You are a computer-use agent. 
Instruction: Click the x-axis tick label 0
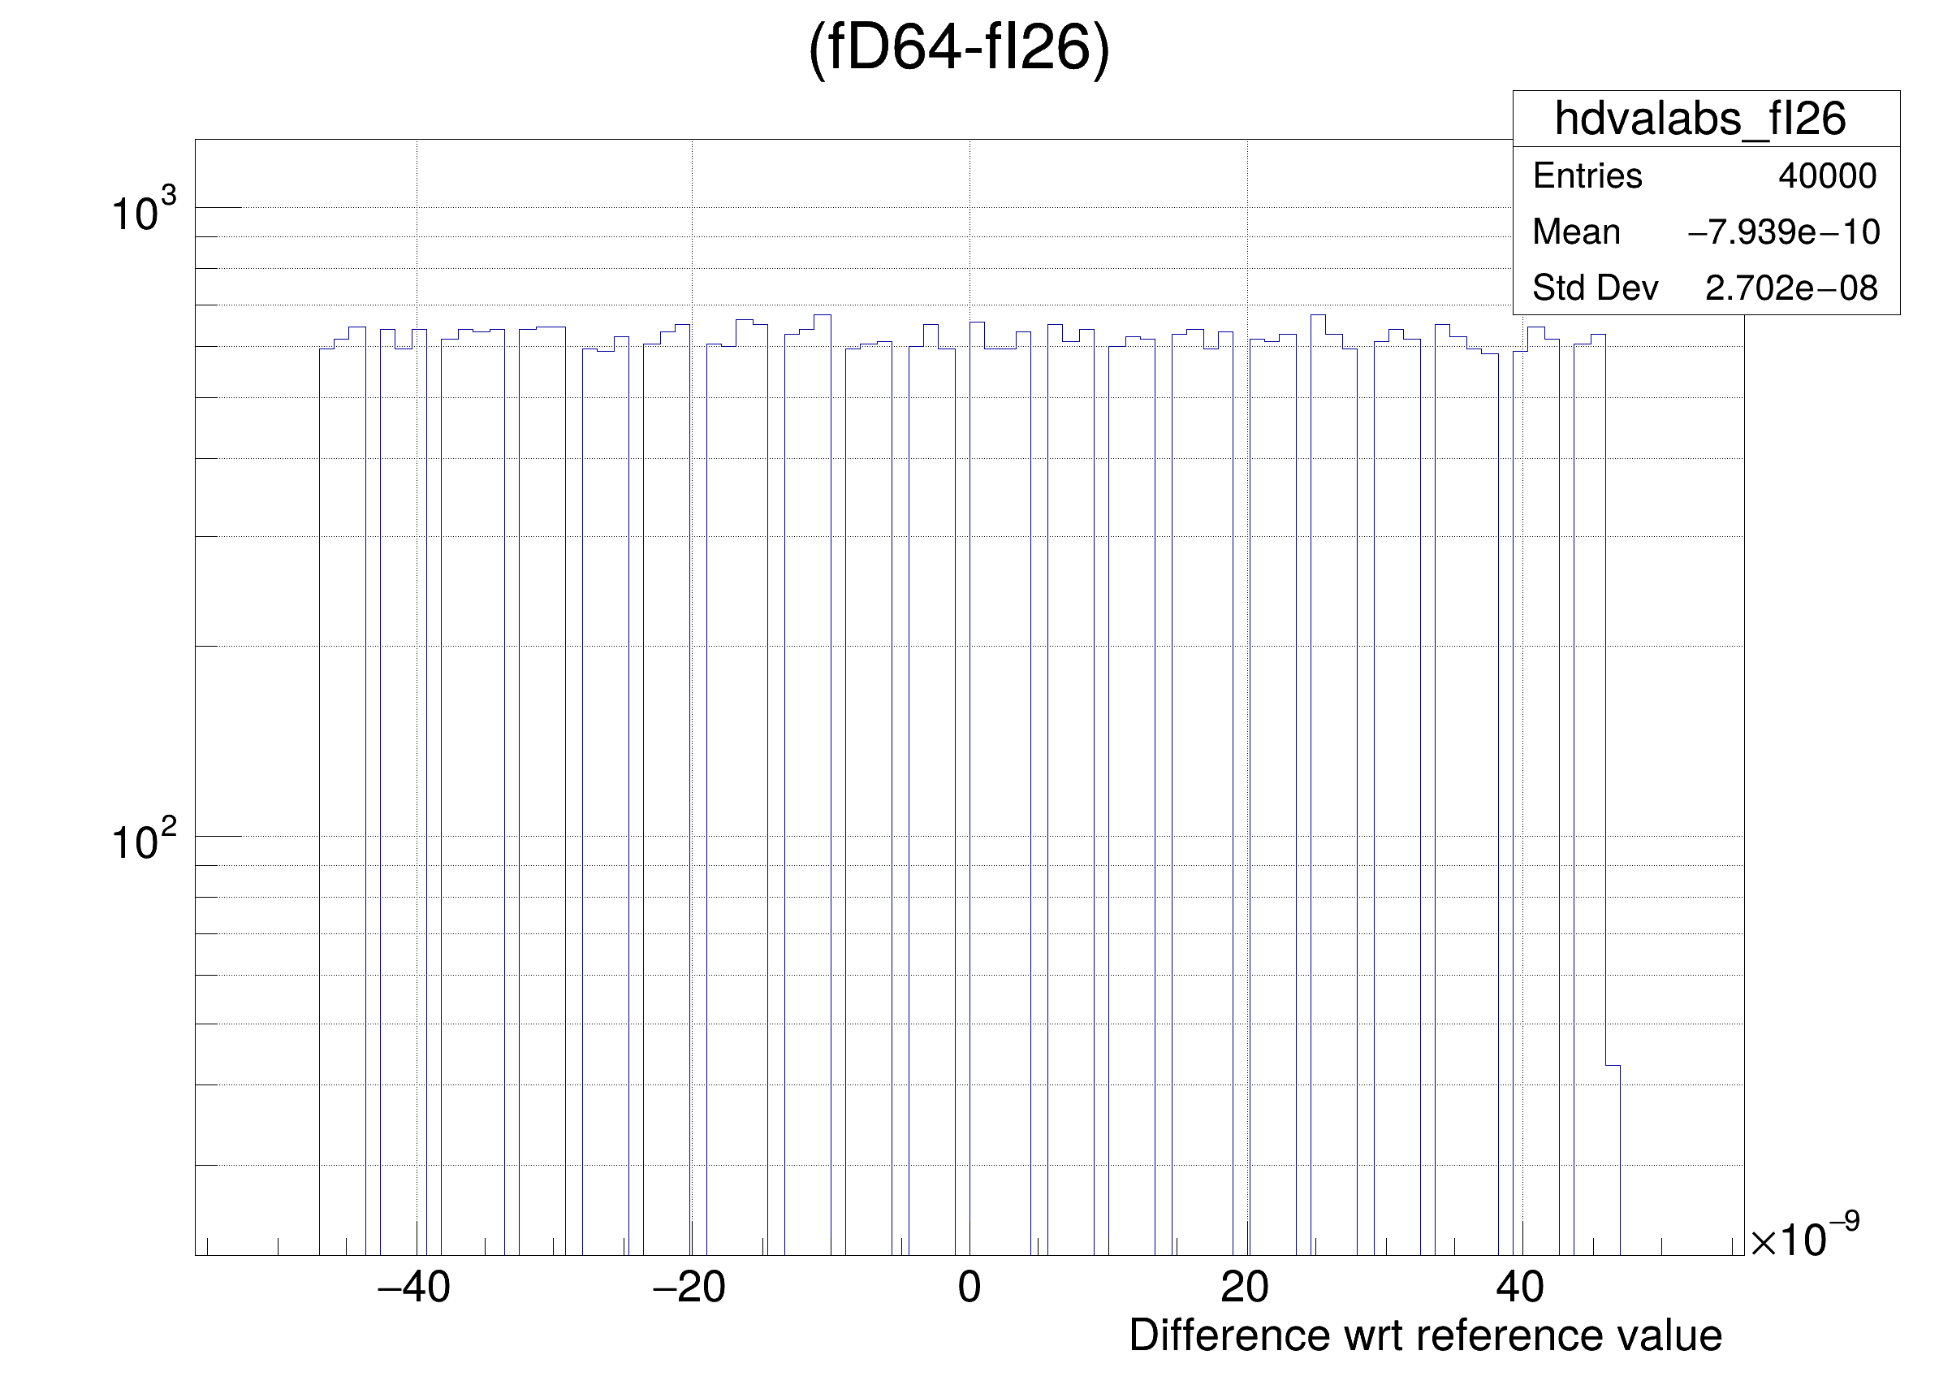[x=969, y=1288]
